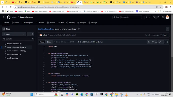The image size is (173, 97).
Task: Open the user profile avatar menu
Action: tap(167, 17)
